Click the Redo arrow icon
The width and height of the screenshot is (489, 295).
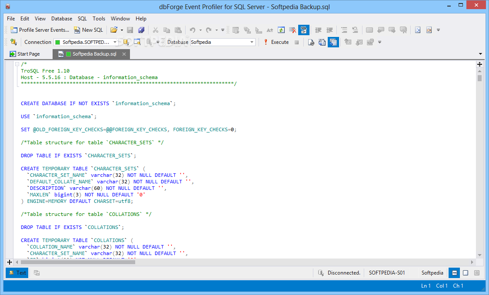(209, 30)
